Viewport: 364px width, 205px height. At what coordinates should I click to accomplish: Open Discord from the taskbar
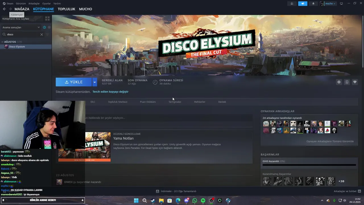click(x=186, y=200)
